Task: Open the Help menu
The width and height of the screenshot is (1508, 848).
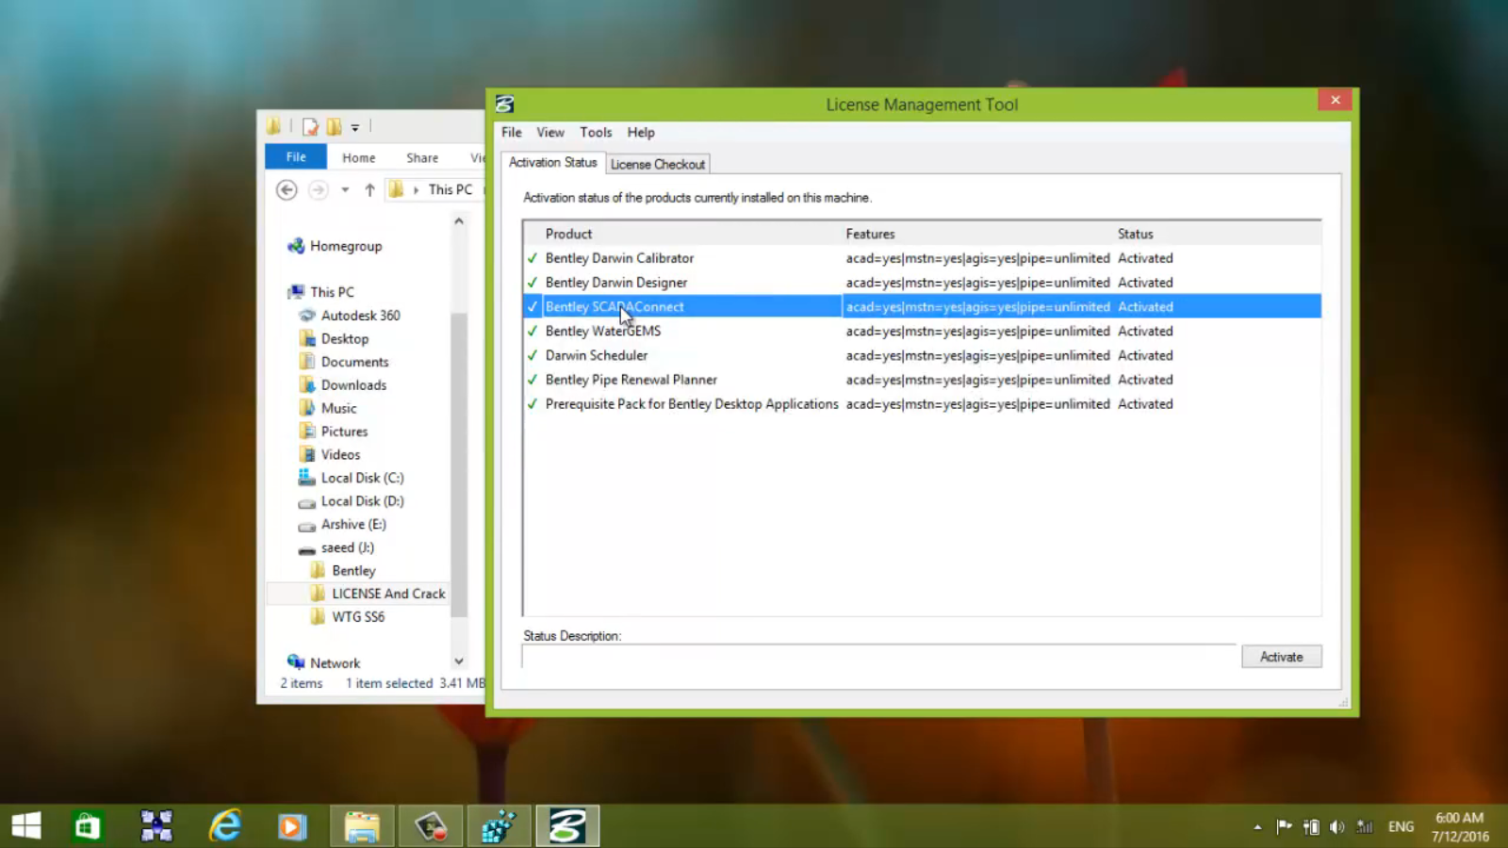Action: tap(641, 132)
